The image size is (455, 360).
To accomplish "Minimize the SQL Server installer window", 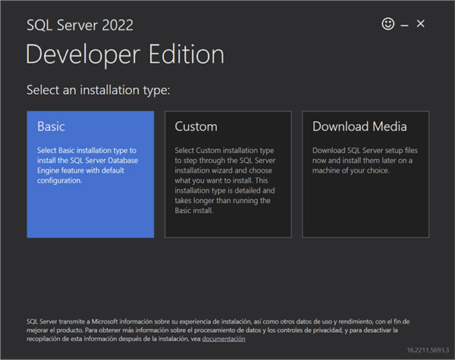I will point(404,26).
